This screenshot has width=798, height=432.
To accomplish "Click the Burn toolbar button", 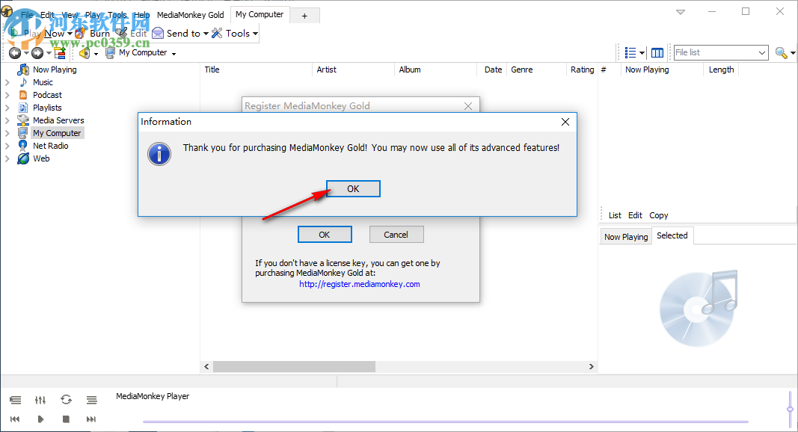I will click(x=93, y=33).
